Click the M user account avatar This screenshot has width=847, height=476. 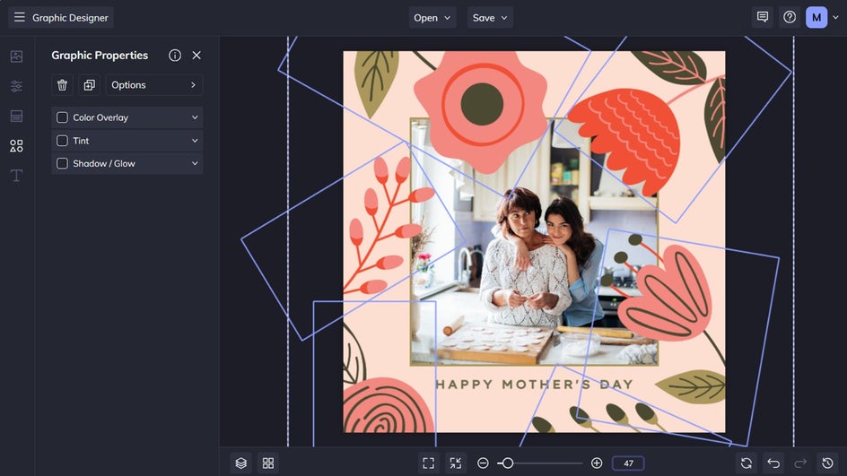point(816,17)
